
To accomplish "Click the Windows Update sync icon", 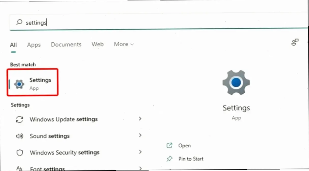I will pos(20,119).
